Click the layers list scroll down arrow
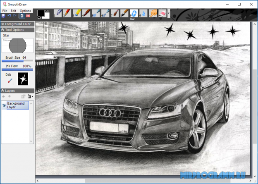The image size is (258, 184). 31,141
